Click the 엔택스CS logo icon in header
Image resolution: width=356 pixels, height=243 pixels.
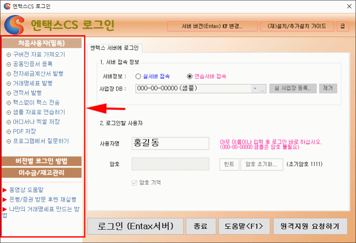tap(14, 25)
